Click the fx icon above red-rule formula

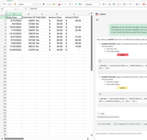coord(100,61)
